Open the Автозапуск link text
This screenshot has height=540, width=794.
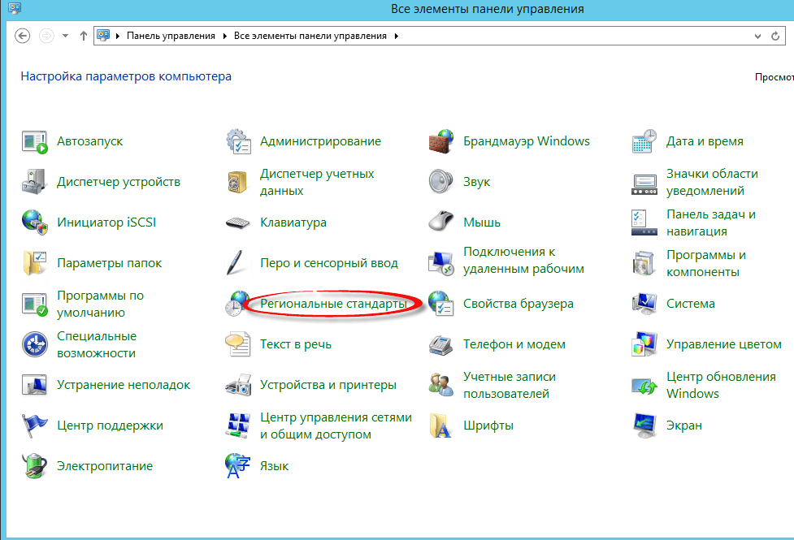(x=89, y=141)
